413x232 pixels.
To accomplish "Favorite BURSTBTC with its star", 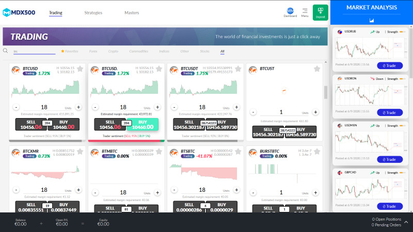I will pyautogui.click(x=317, y=152).
